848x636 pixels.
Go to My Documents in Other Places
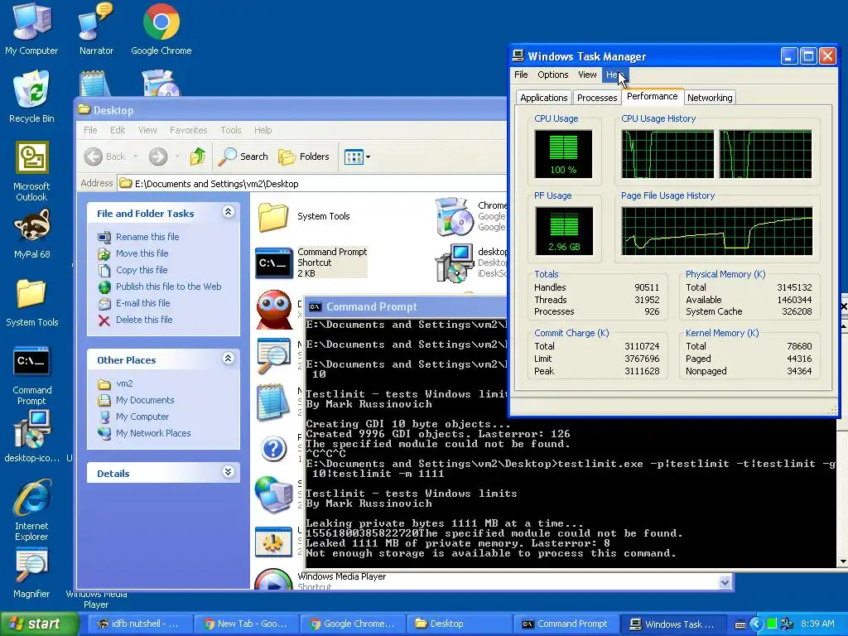145,400
